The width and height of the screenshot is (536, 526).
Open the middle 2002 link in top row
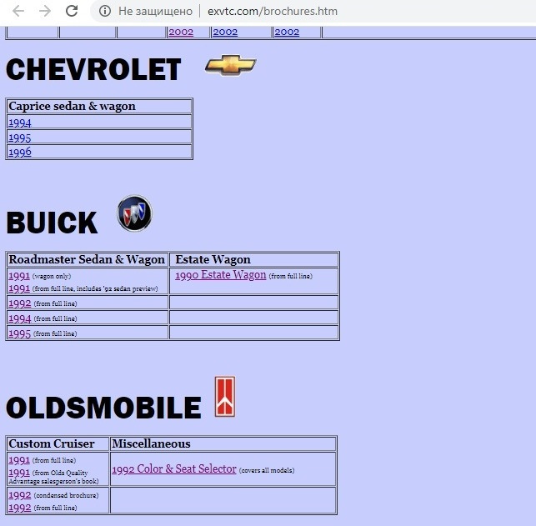[225, 33]
